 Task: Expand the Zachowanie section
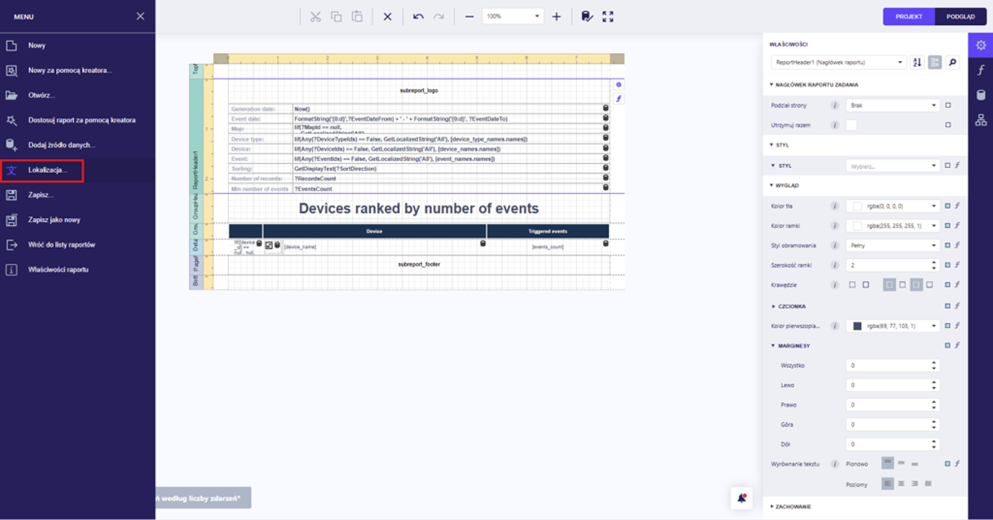(x=793, y=506)
